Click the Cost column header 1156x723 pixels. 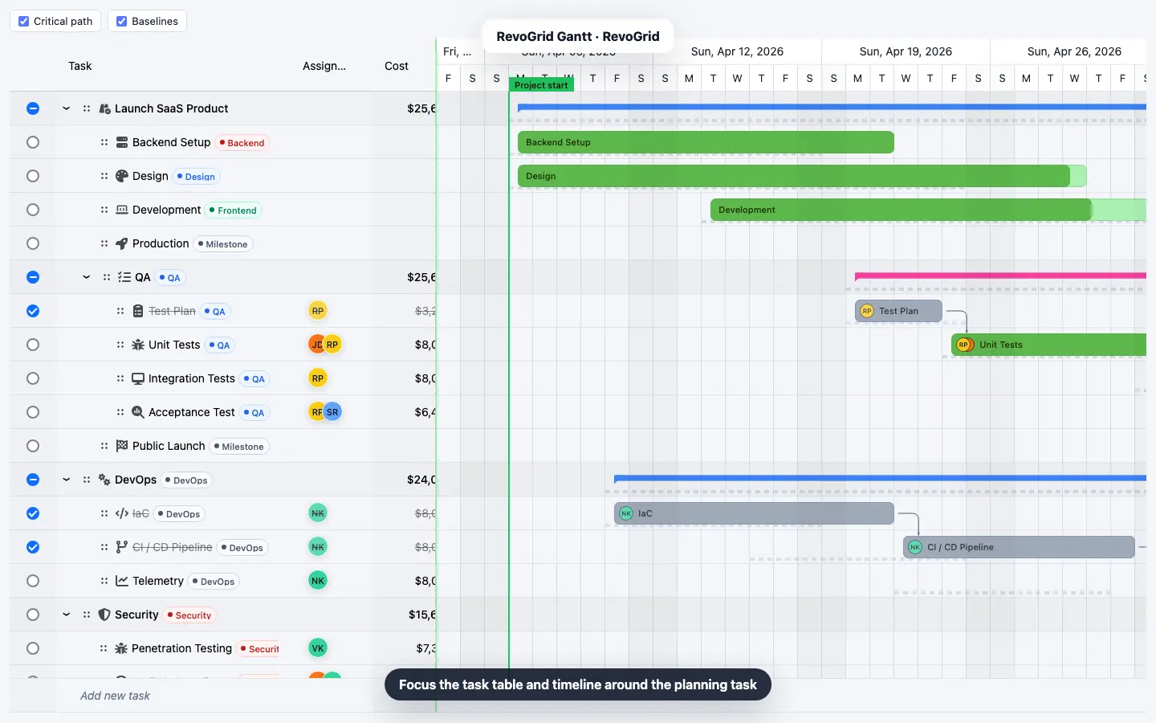[397, 66]
